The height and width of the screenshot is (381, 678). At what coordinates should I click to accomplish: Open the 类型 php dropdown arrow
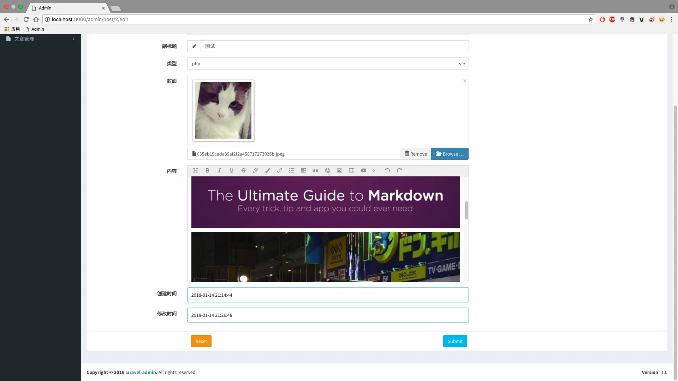(464, 64)
